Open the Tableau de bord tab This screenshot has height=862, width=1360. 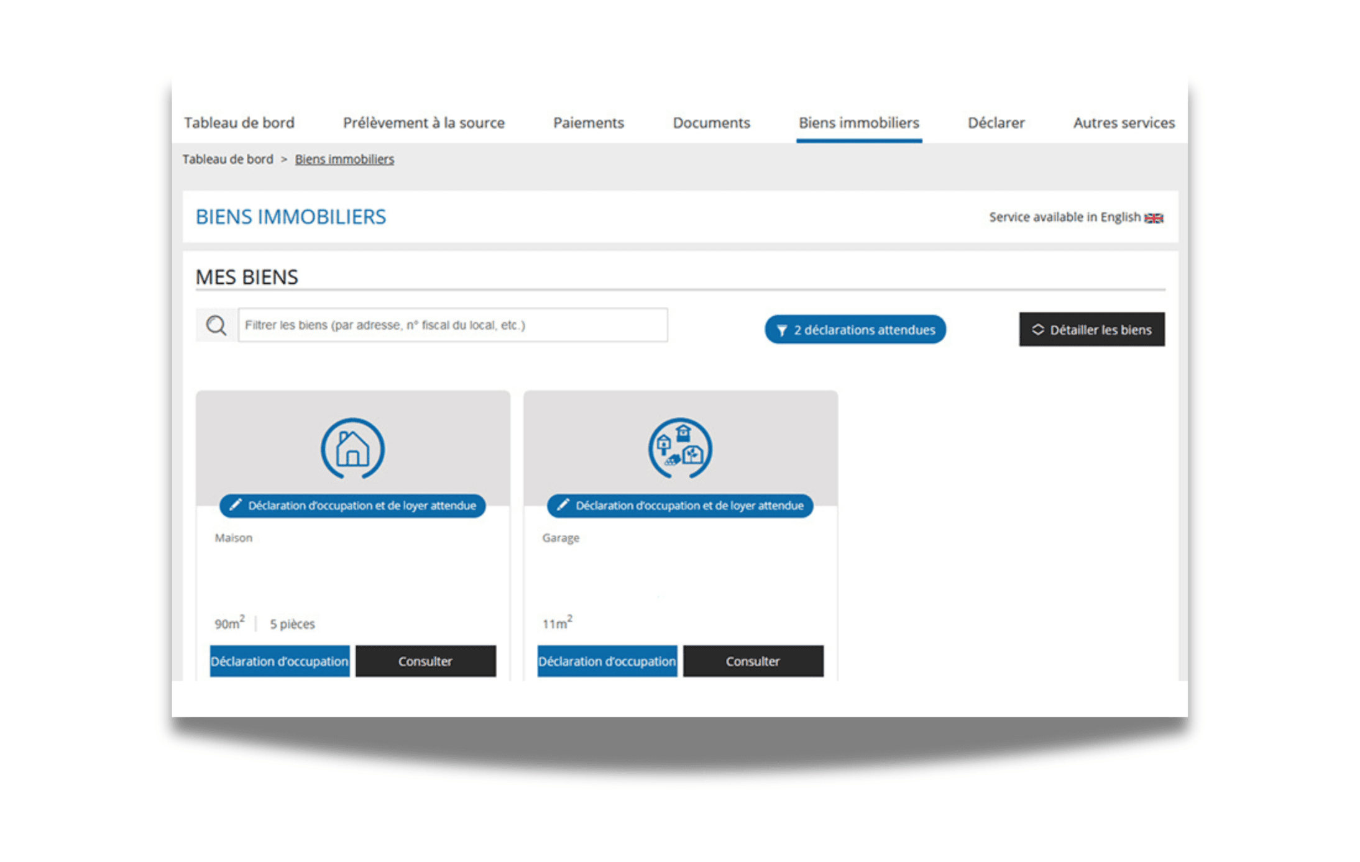[239, 123]
